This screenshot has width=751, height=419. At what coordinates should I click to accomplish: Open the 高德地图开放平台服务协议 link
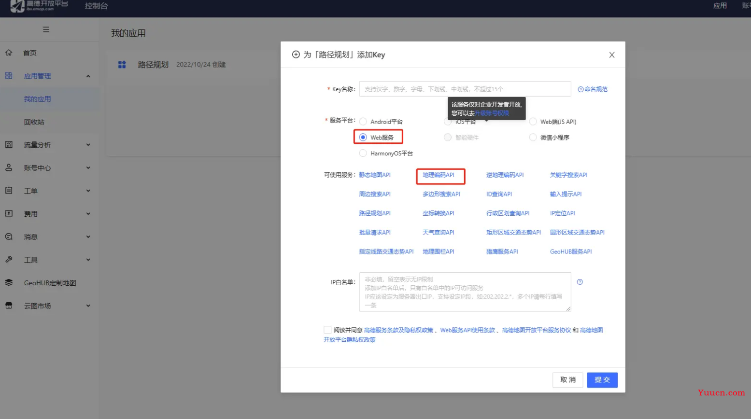(x=537, y=330)
